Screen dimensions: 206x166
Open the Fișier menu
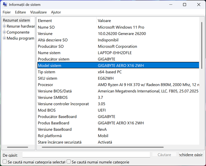pyautogui.click(x=7, y=12)
